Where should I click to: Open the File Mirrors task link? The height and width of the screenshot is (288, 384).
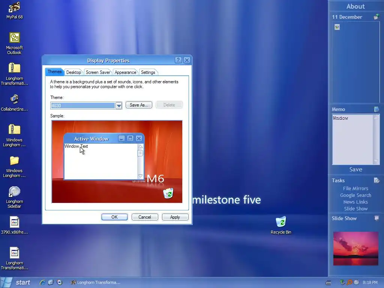click(355, 188)
